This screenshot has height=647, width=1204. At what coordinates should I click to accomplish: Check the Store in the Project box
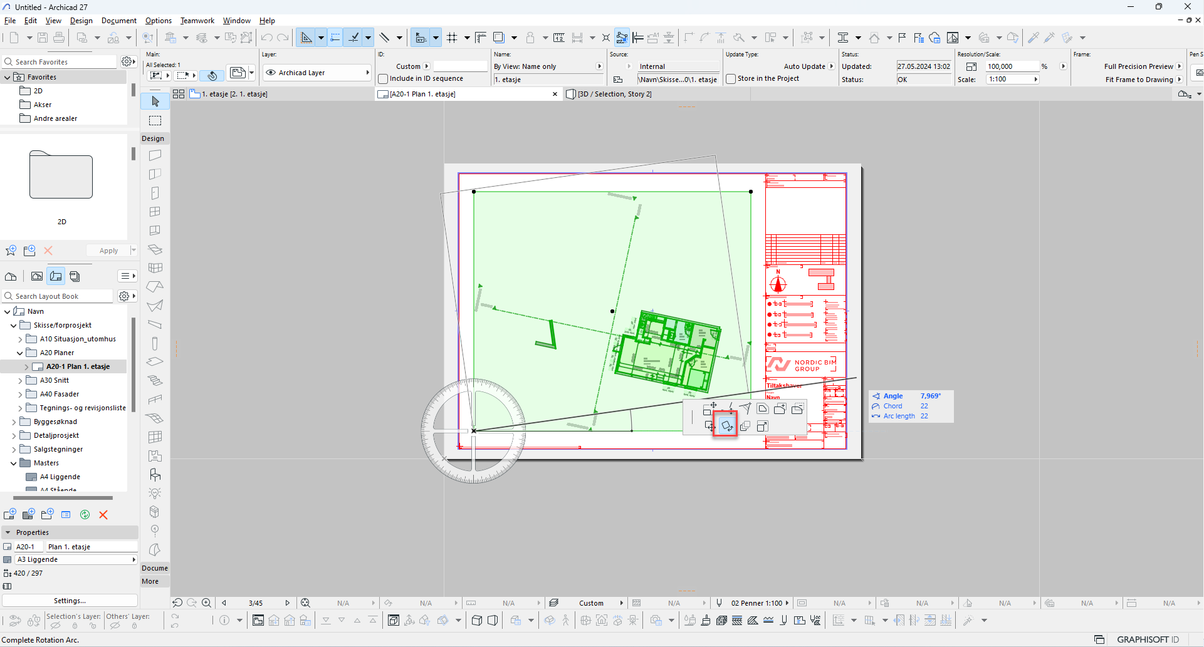731,79
